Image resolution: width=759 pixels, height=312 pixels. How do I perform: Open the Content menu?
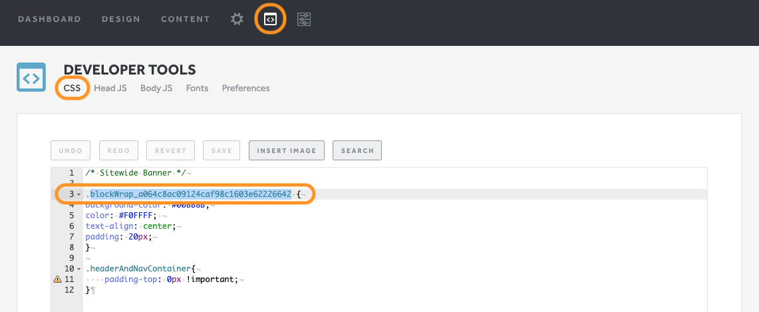(x=186, y=19)
